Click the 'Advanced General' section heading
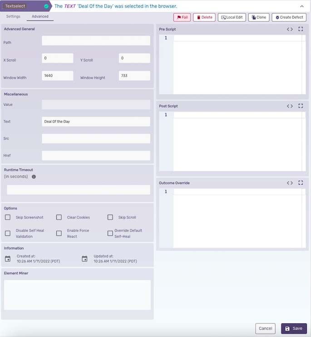This screenshot has width=311, height=337. (20, 29)
